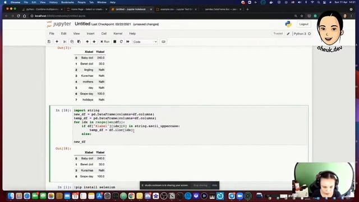Click the pencil edit icon near Trusted
359x202 pixels.
coord(288,34)
